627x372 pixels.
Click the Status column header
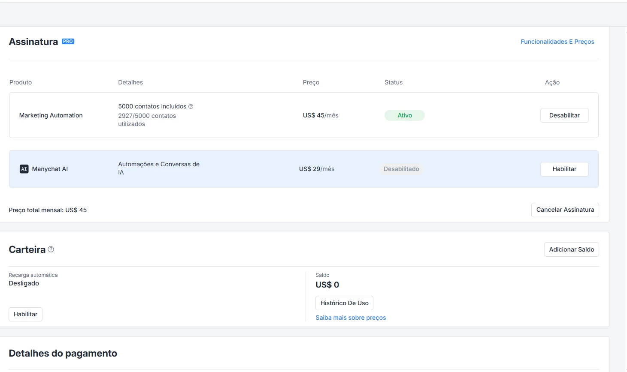[393, 82]
